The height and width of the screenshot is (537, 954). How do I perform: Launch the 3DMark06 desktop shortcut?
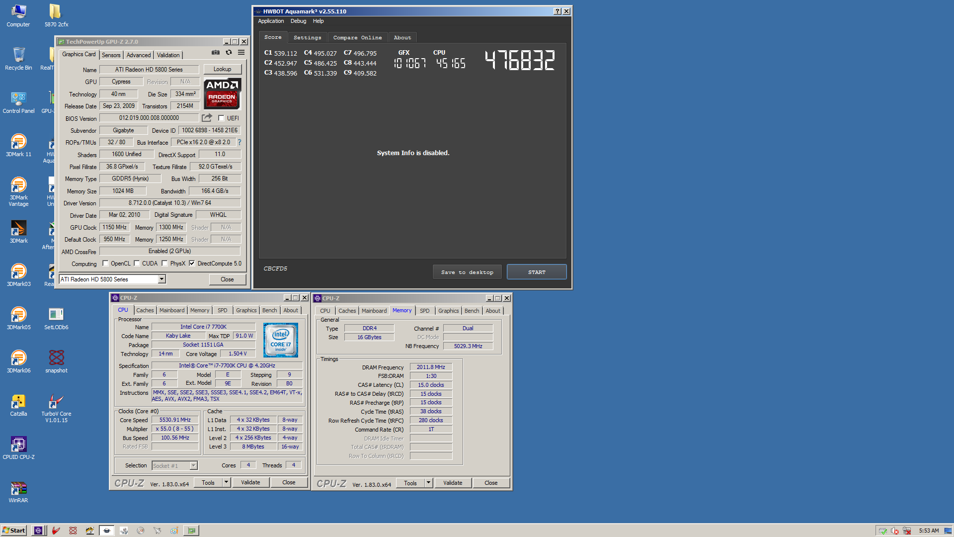click(18, 361)
